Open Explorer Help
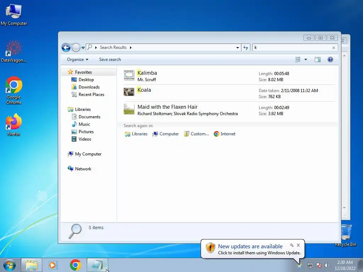 [x=330, y=59]
